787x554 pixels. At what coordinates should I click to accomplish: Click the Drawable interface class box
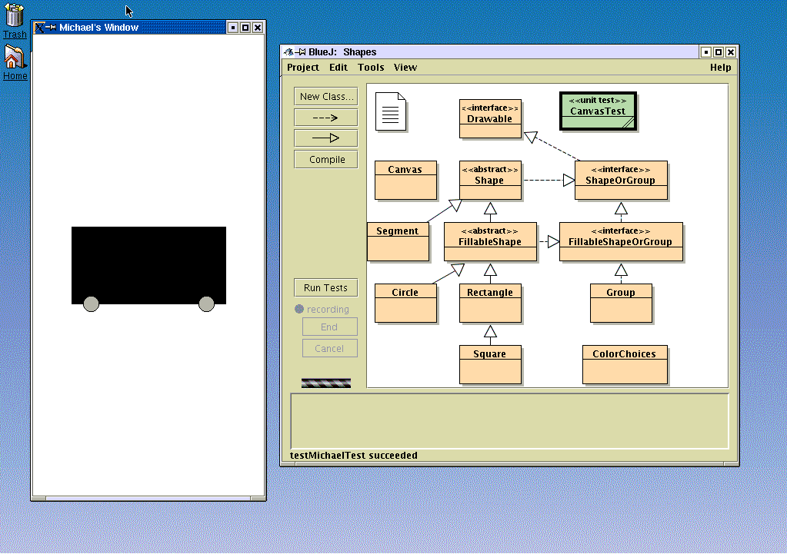(x=490, y=119)
